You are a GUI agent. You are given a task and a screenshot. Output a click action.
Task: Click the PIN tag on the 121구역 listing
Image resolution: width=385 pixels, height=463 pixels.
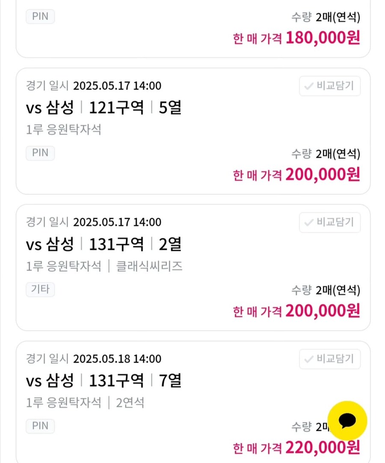click(x=40, y=153)
